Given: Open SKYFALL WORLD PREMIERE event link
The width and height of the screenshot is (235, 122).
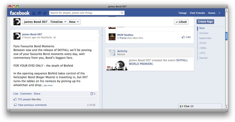Looking at the screenshot, I should tap(158, 62).
